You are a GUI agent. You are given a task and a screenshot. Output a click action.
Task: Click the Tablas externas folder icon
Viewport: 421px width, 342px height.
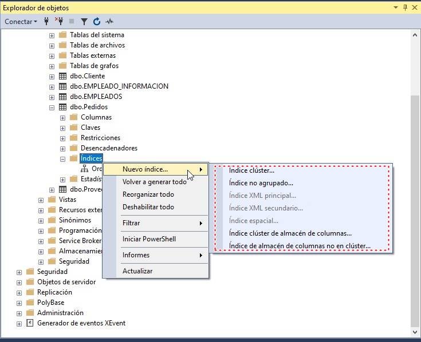(x=62, y=55)
